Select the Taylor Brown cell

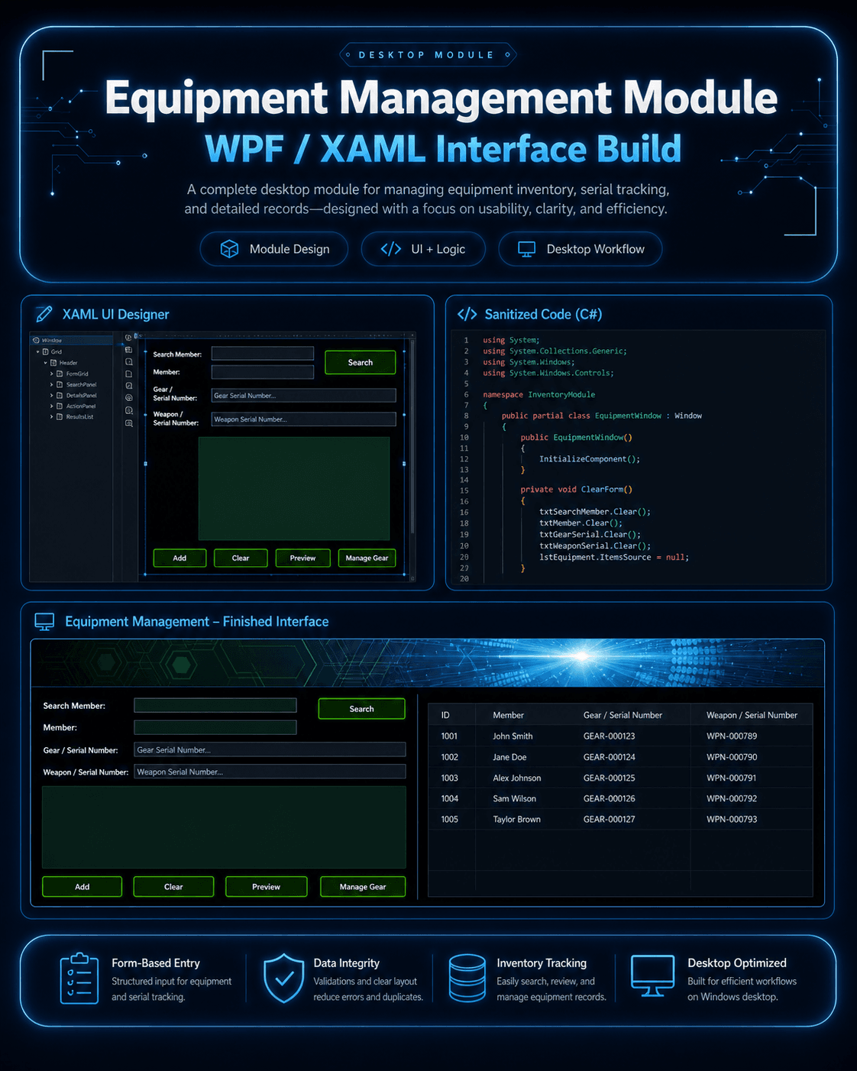(516, 819)
